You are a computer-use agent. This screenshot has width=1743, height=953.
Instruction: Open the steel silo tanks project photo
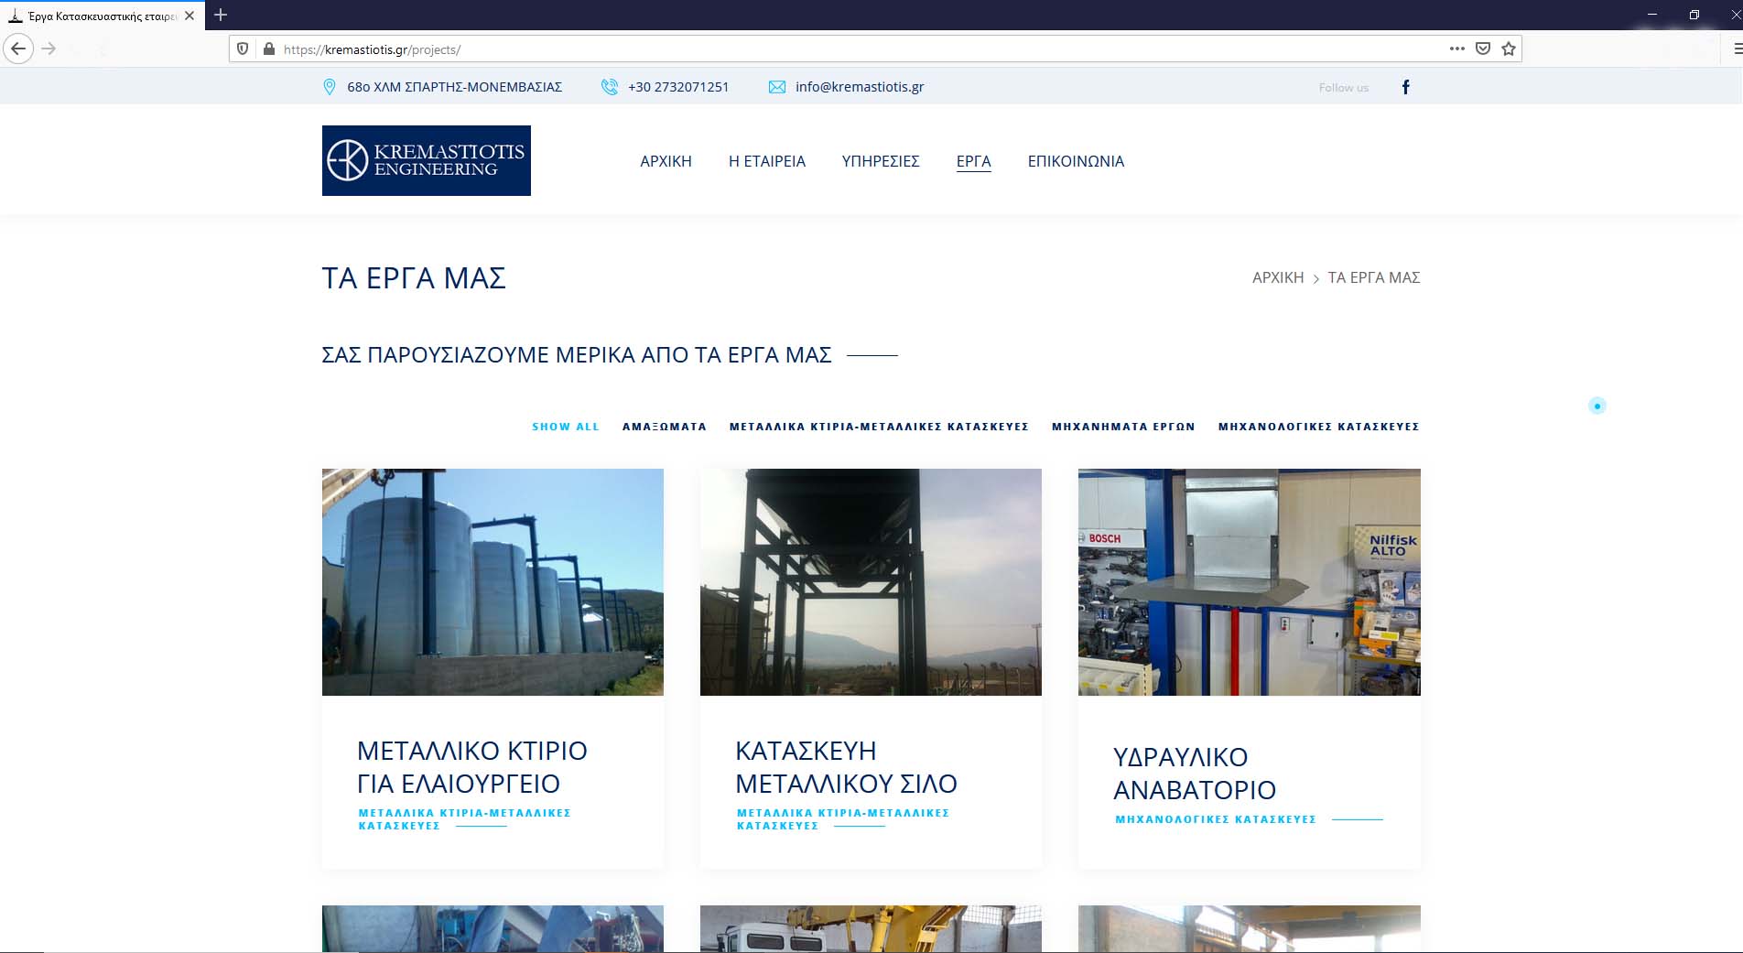click(493, 582)
